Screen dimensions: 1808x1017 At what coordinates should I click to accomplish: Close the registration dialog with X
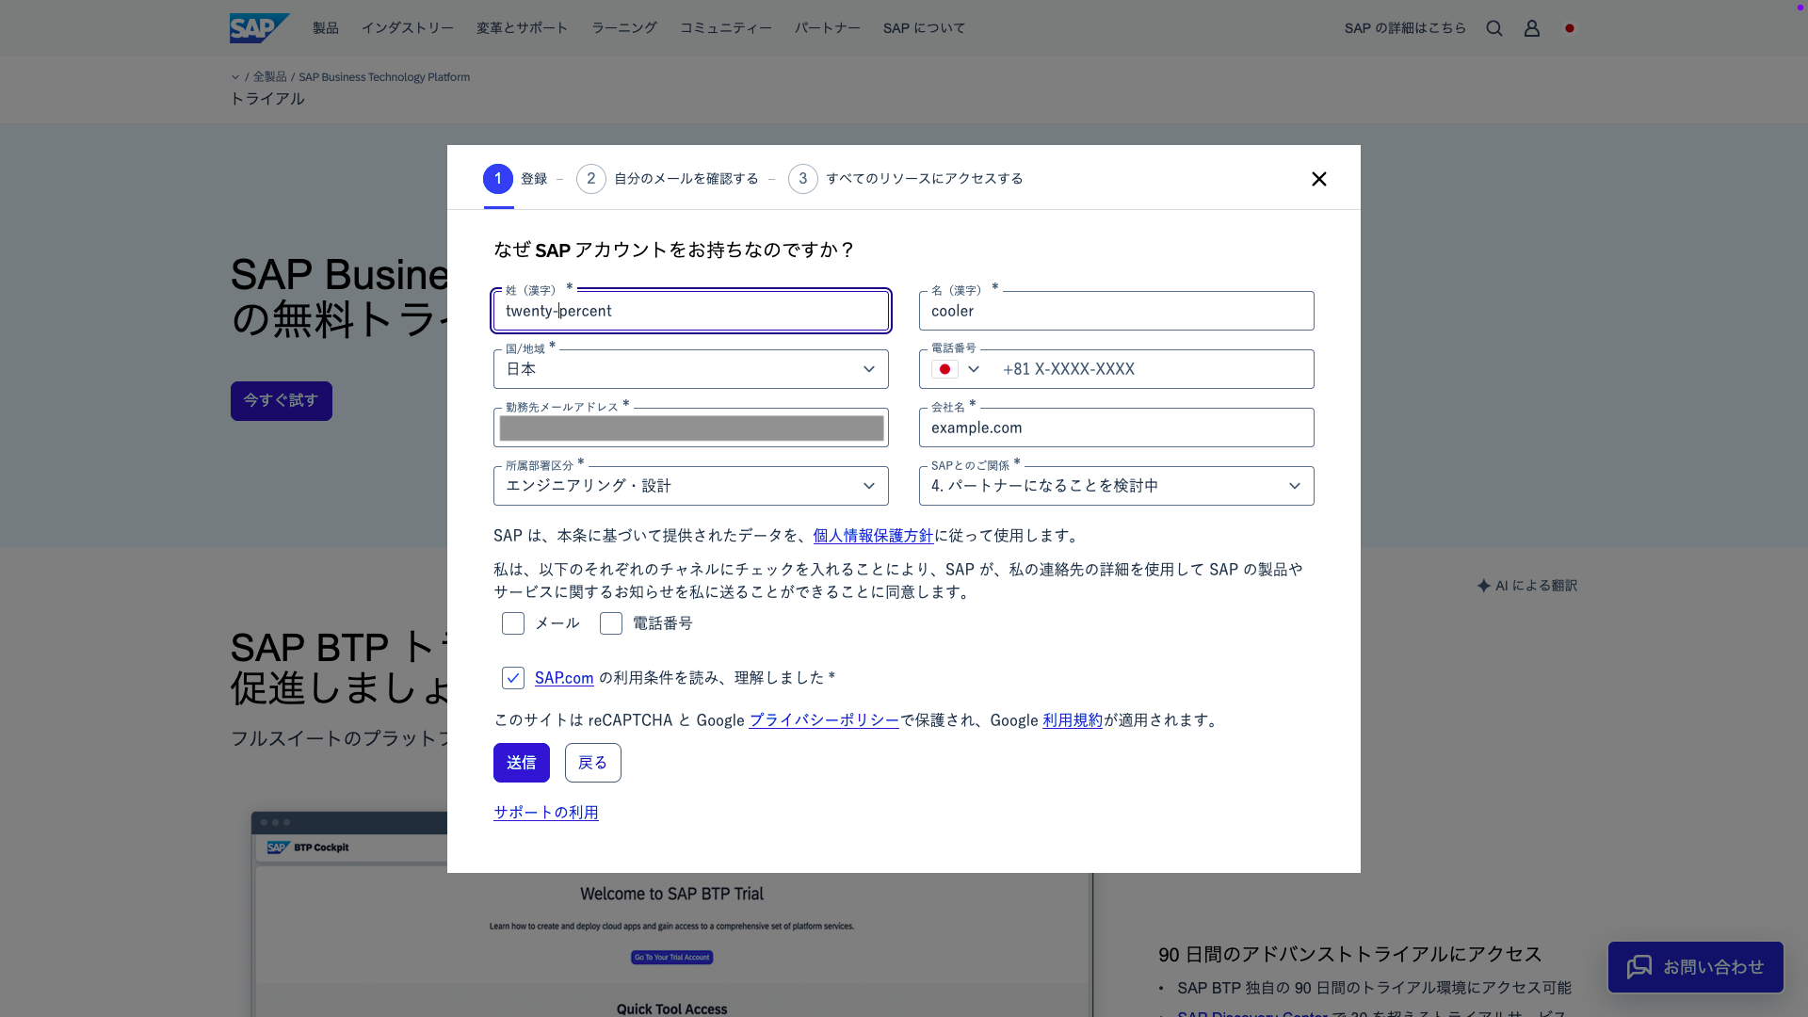click(1318, 179)
